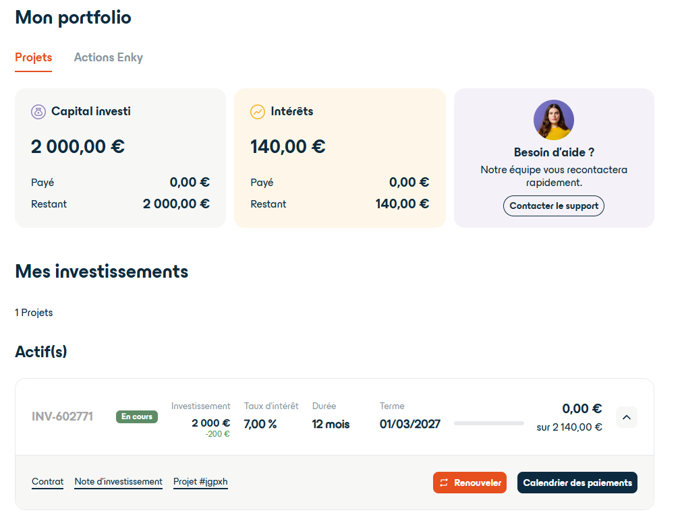Click the orange Renouveler button

pyautogui.click(x=470, y=483)
